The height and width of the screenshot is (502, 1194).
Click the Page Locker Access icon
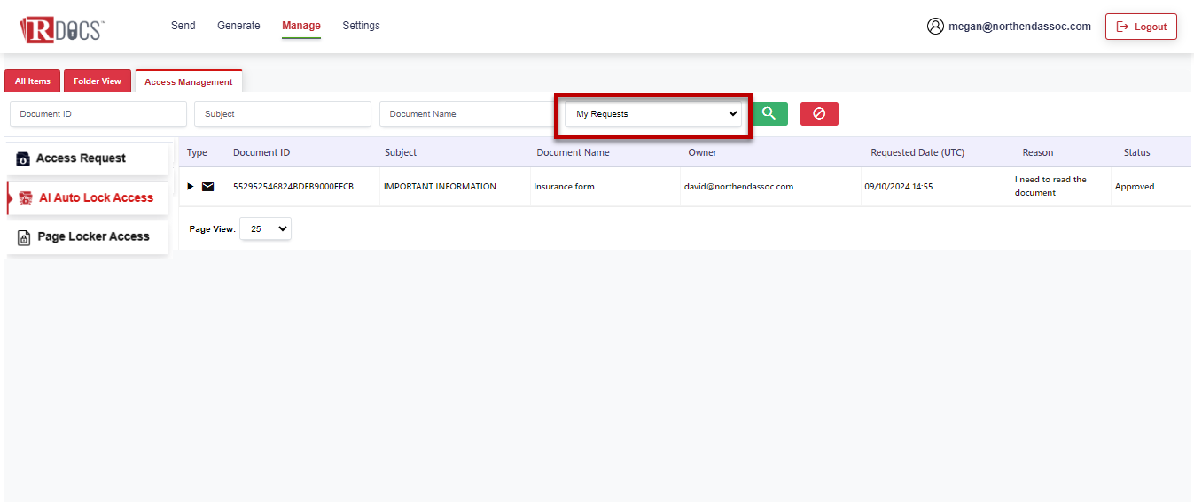25,237
